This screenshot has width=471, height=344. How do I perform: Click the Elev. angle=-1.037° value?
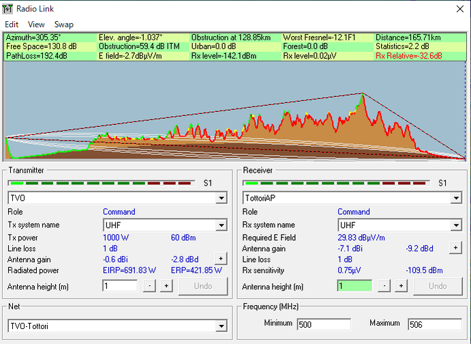[x=130, y=38]
